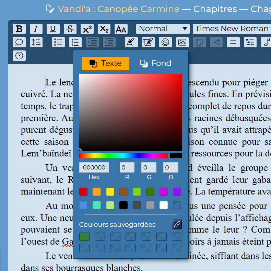The image size is (271, 271).
Task: Toggle underline formatting
Action: tap(53, 29)
